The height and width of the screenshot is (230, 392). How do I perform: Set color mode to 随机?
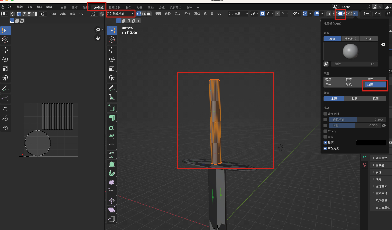point(354,85)
